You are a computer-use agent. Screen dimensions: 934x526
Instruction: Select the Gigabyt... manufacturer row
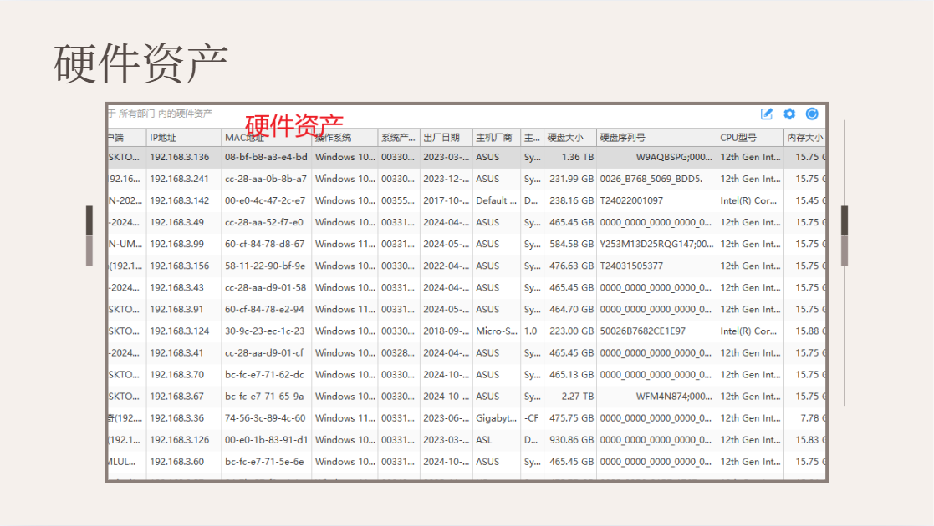click(x=467, y=418)
